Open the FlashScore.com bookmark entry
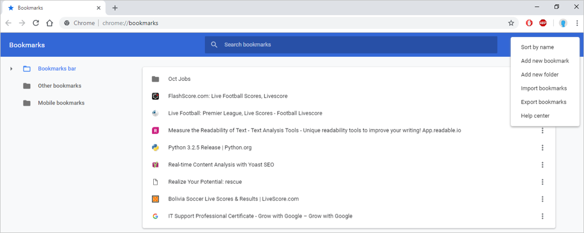The width and height of the screenshot is (584, 233). (x=227, y=96)
